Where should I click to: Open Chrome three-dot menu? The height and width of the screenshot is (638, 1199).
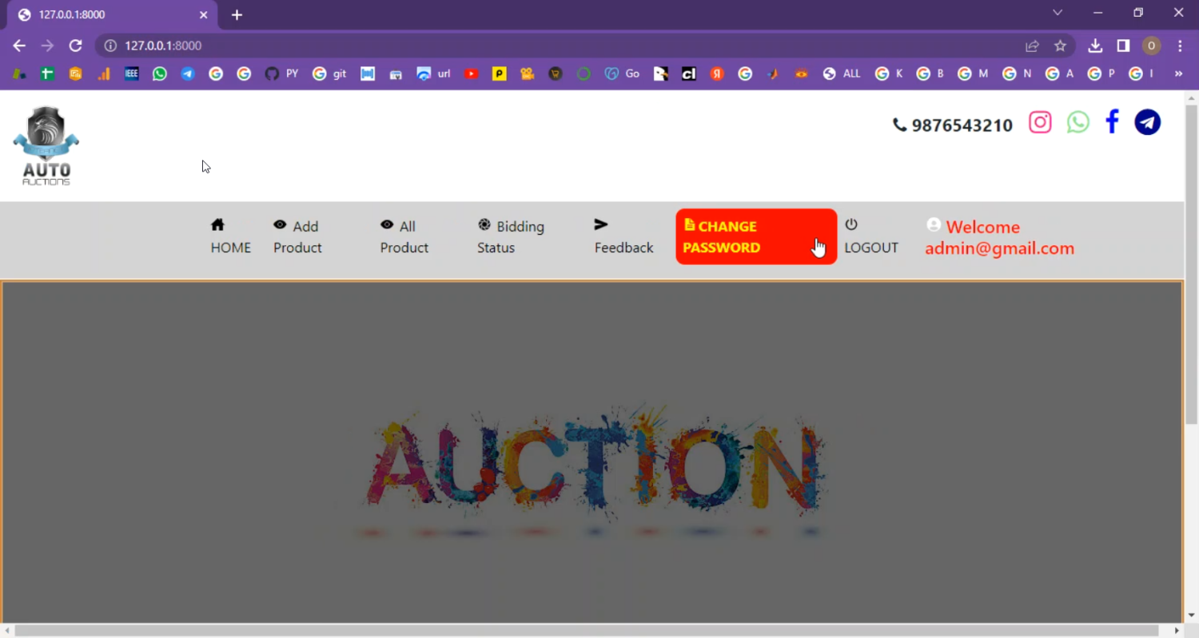coord(1180,46)
